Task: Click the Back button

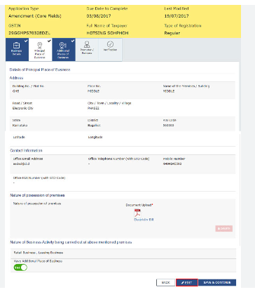Action: [x=165, y=282]
